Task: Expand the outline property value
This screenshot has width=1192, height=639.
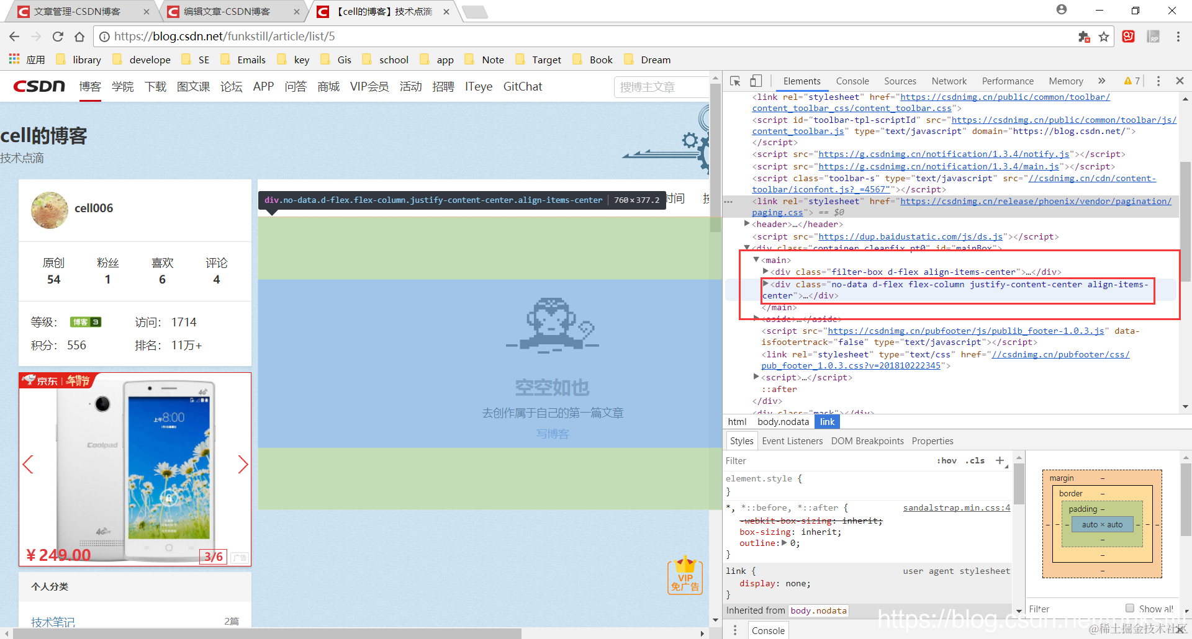Action: [x=784, y=543]
